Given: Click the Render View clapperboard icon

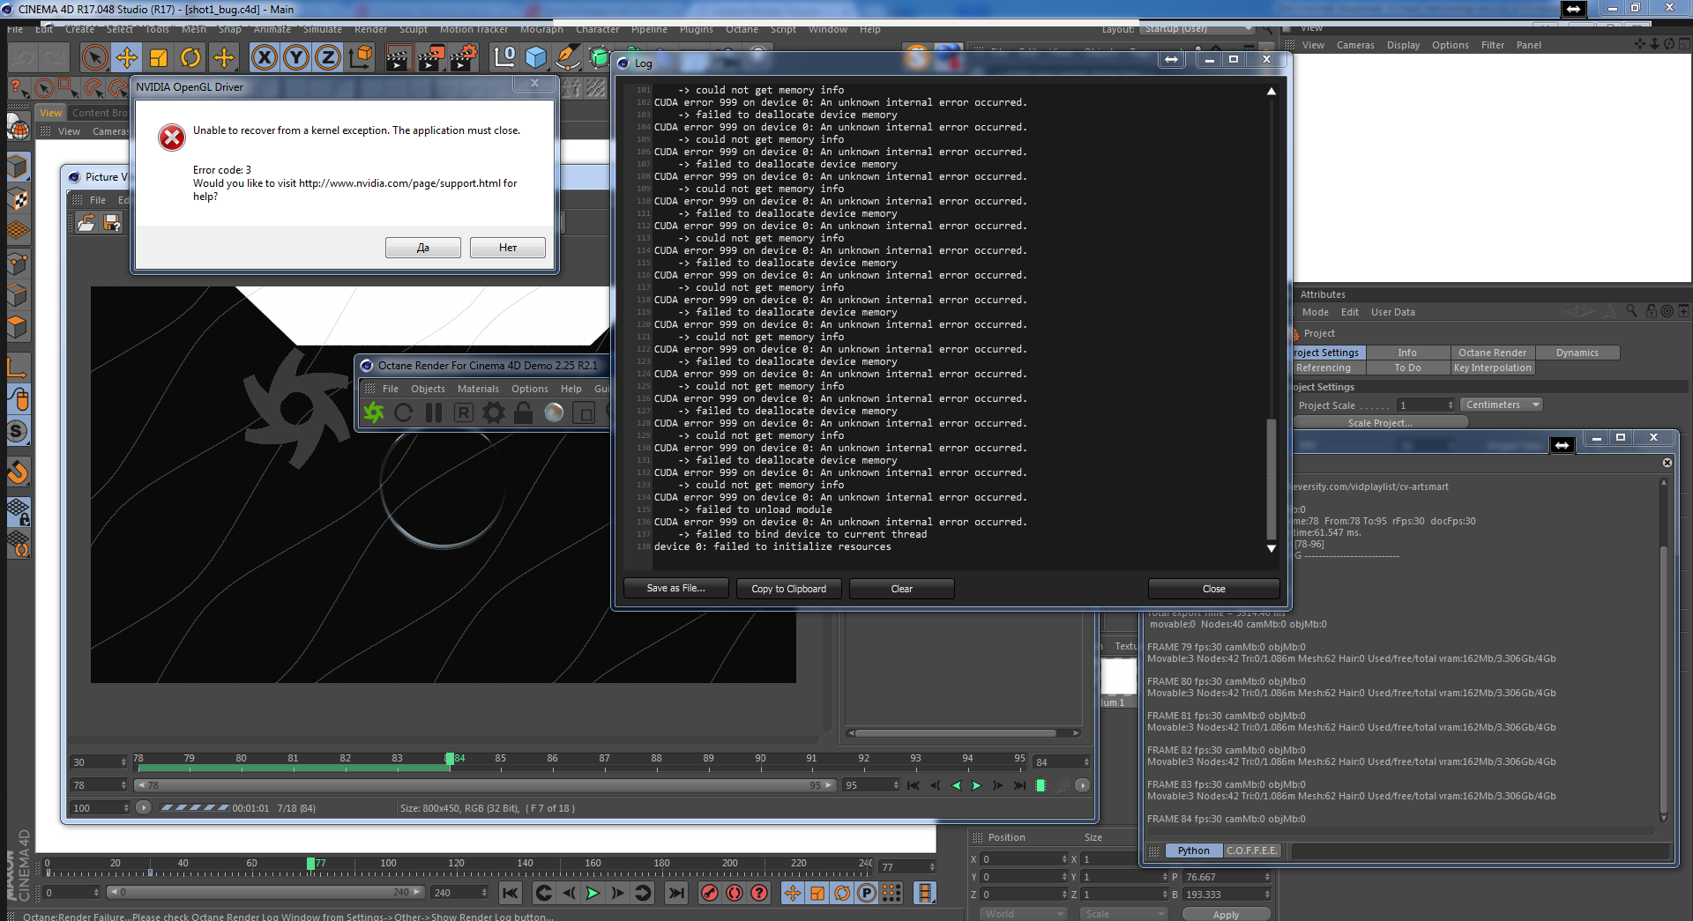Looking at the screenshot, I should tap(399, 58).
